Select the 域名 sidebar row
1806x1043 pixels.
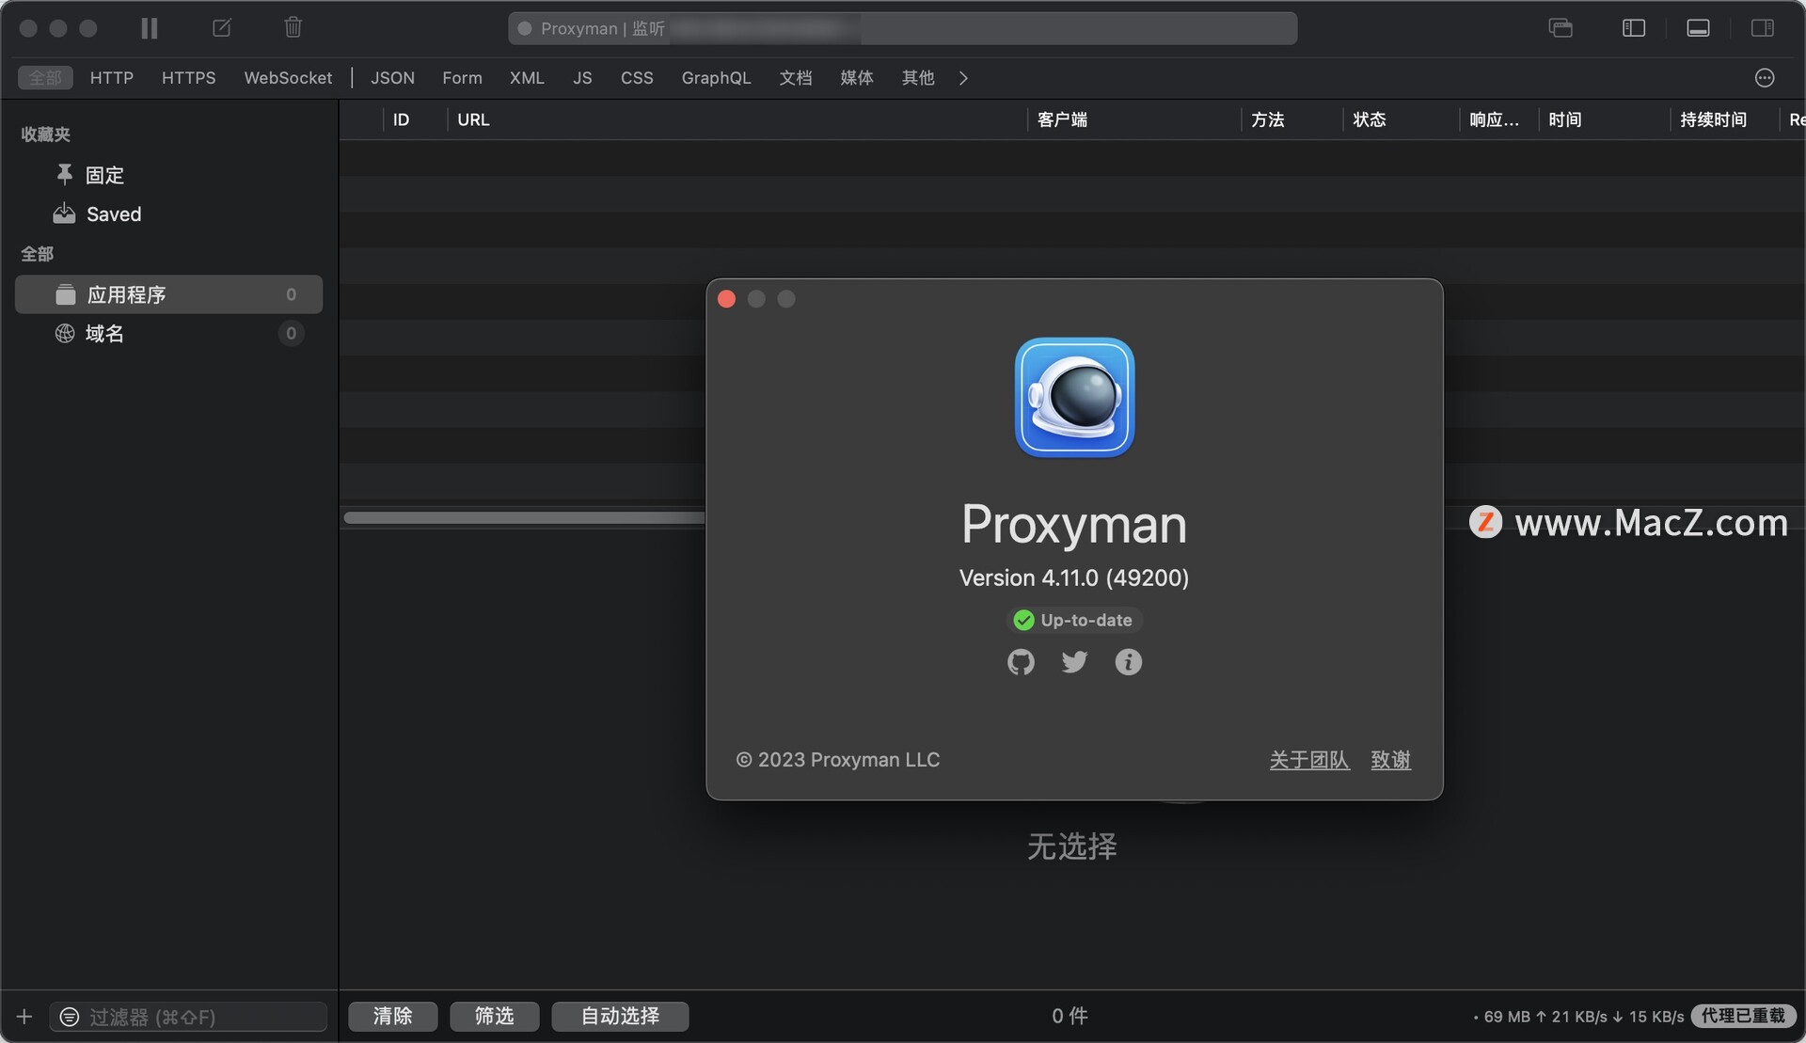(x=169, y=333)
